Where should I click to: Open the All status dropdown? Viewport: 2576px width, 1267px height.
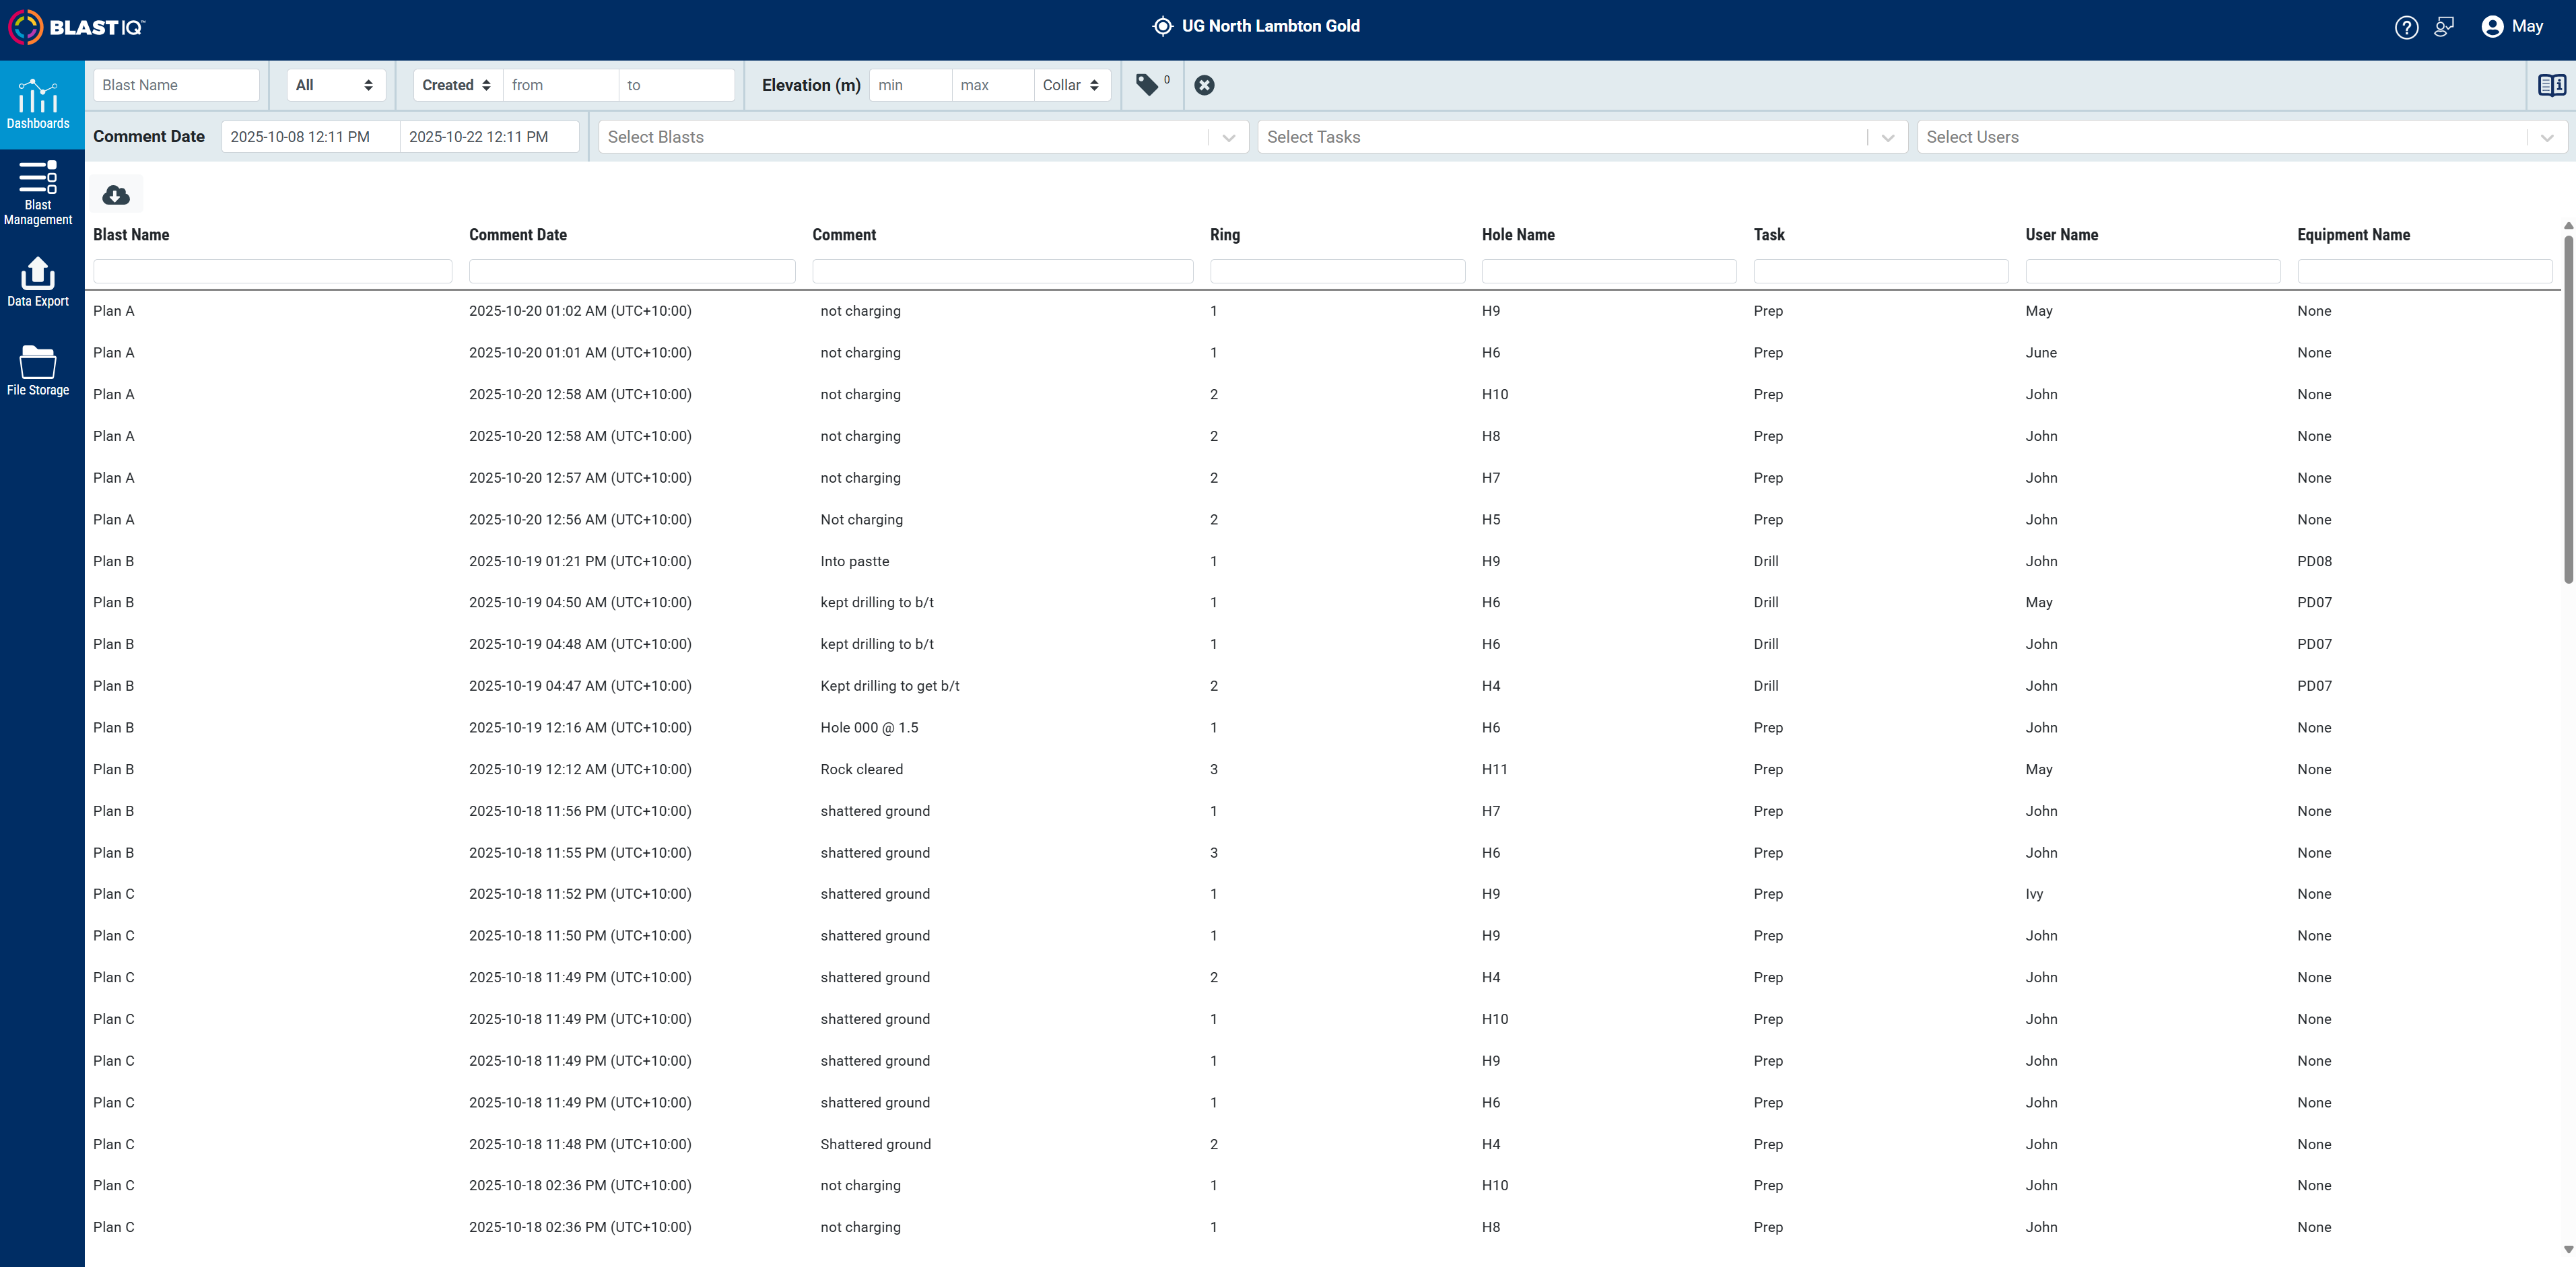[336, 85]
